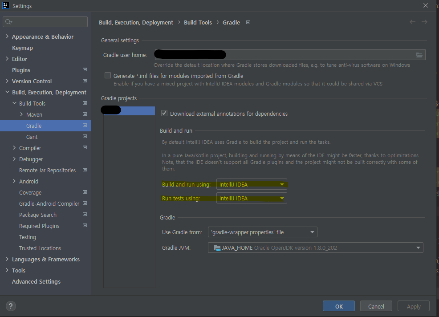439x317 pixels.
Task: Enable Generate *.iml files for modules checkbox
Action: 108,75
